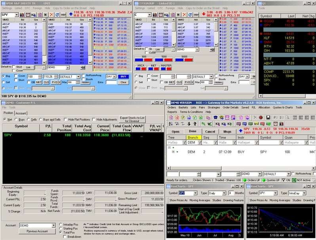The height and width of the screenshot is (240, 316).
Task: Click the alarm clock icon in ROX second toolbar
Action: point(275,124)
